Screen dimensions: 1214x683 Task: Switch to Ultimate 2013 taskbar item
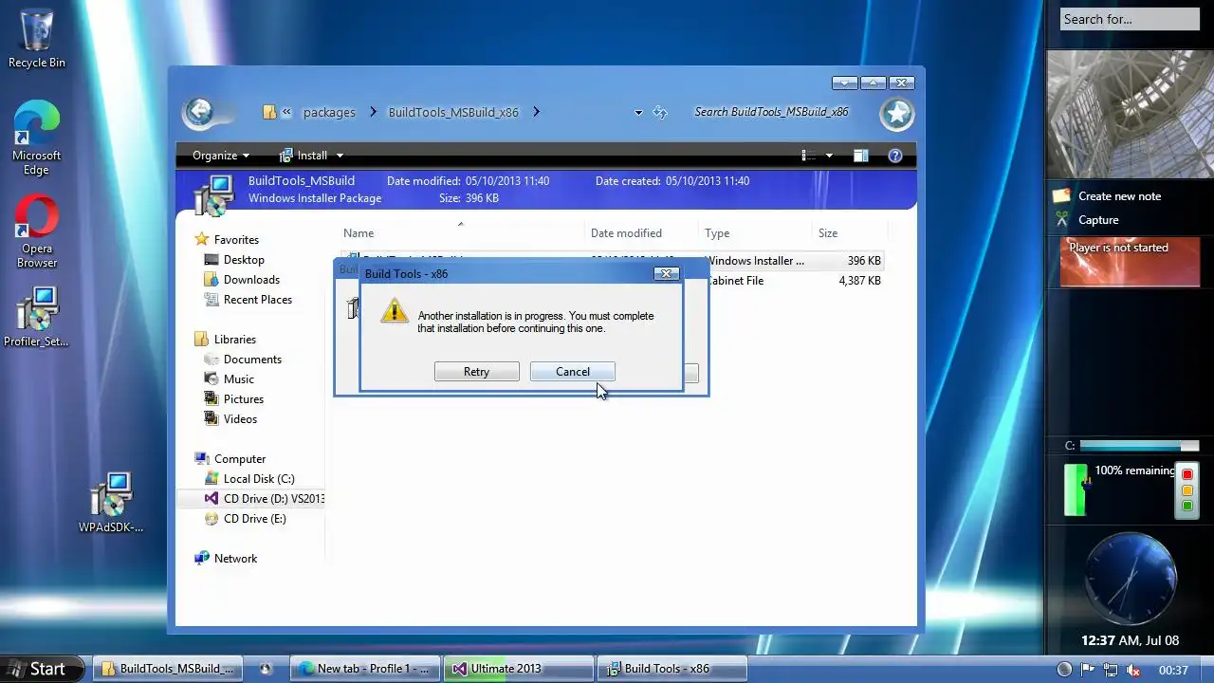click(x=518, y=669)
